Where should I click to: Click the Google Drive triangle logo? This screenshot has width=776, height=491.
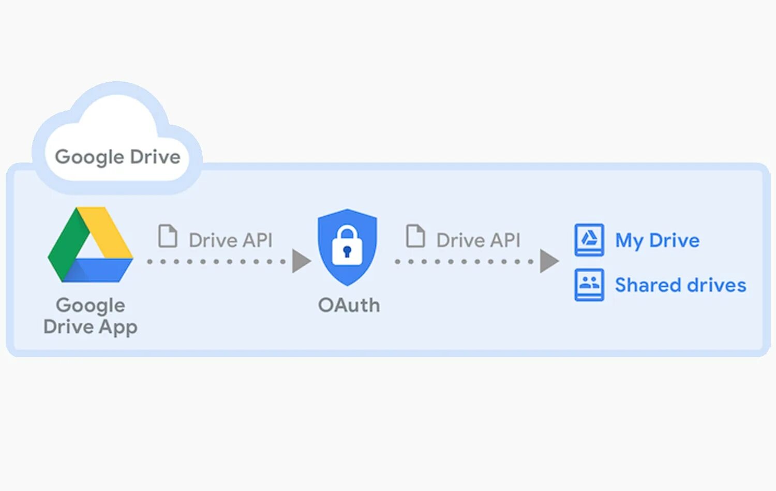91,244
